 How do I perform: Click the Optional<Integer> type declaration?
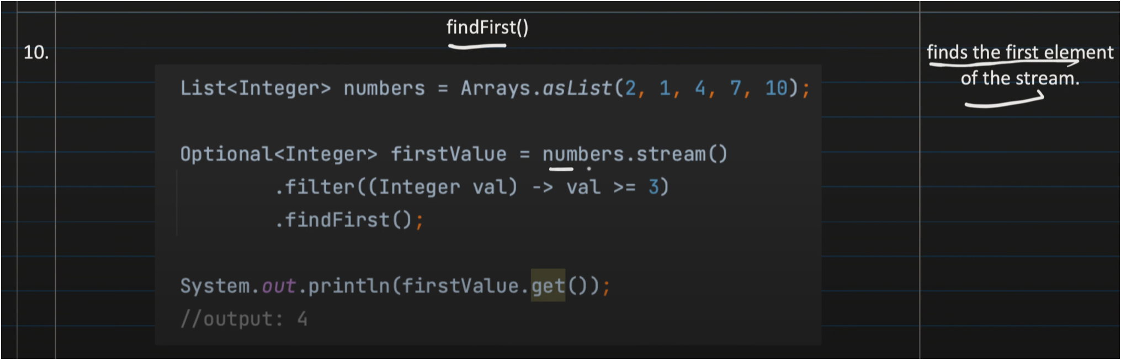[x=279, y=154]
